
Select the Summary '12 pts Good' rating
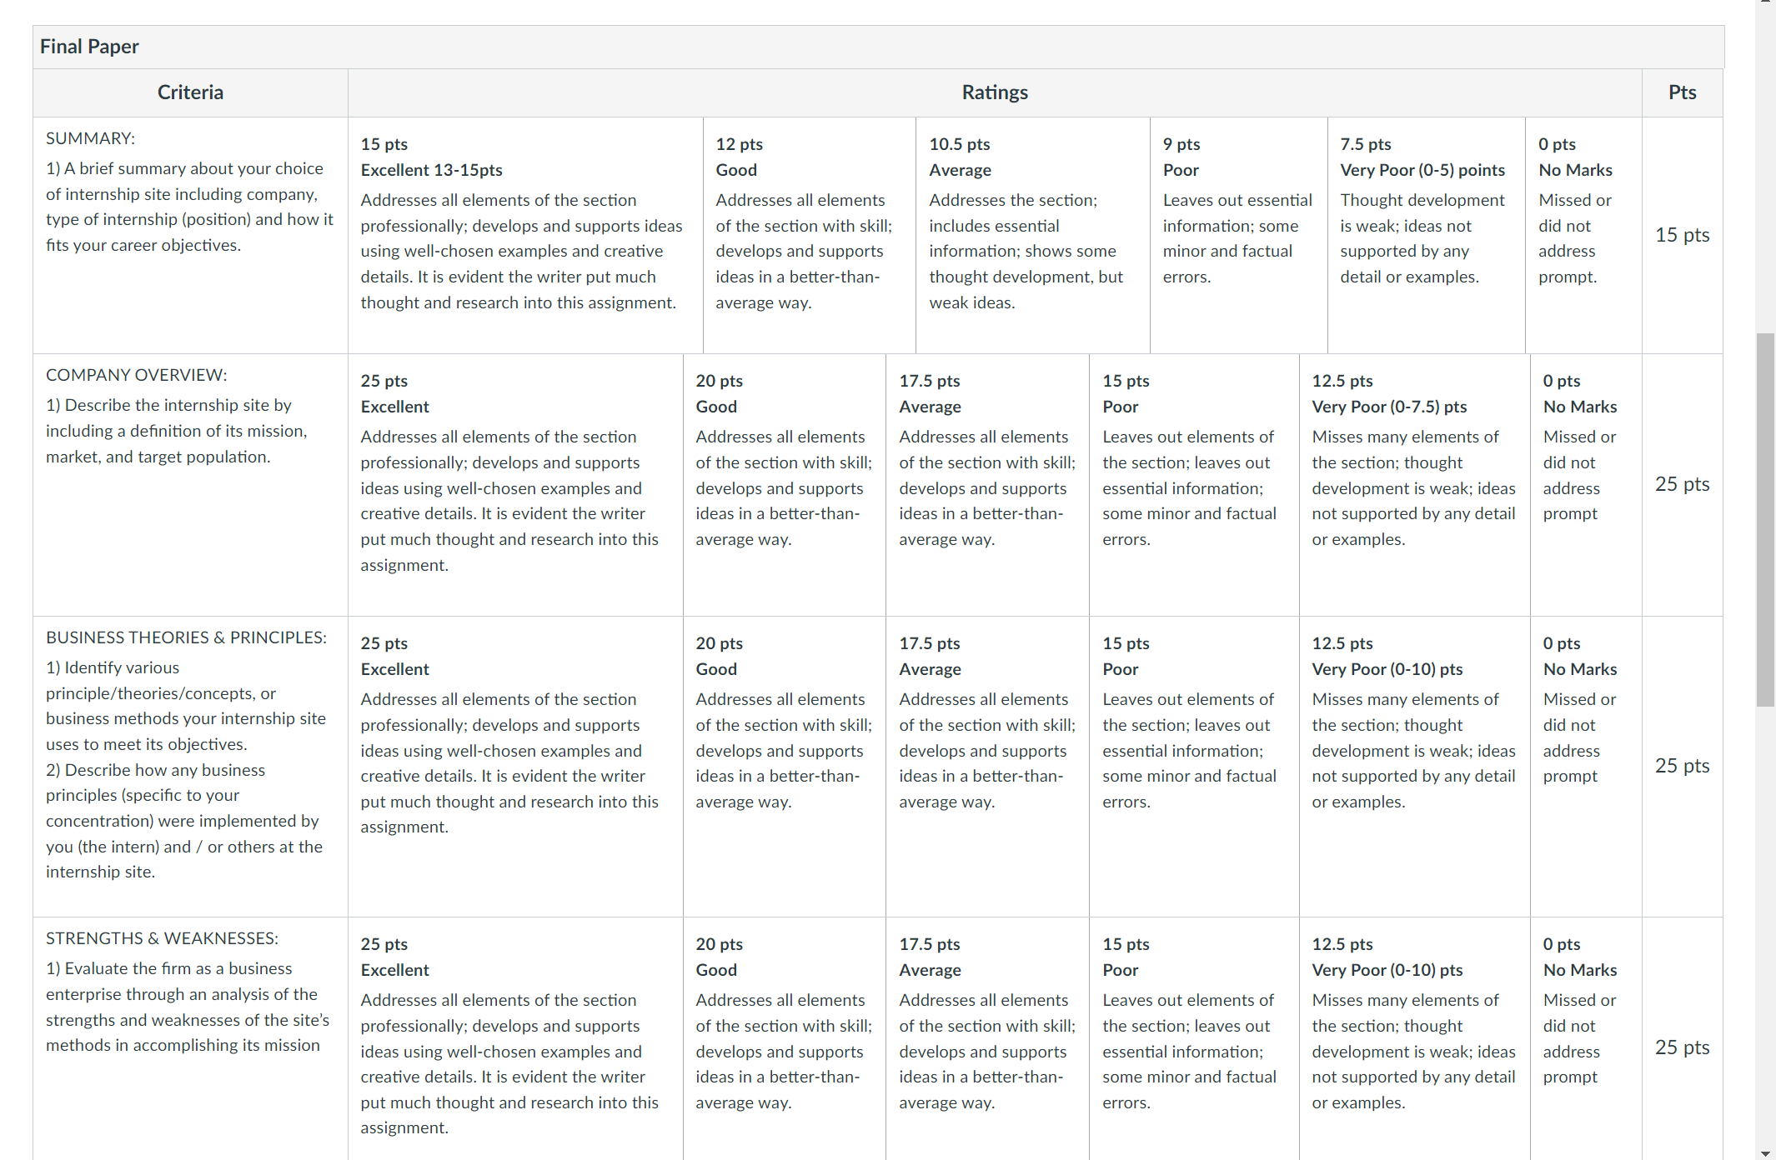tap(810, 235)
